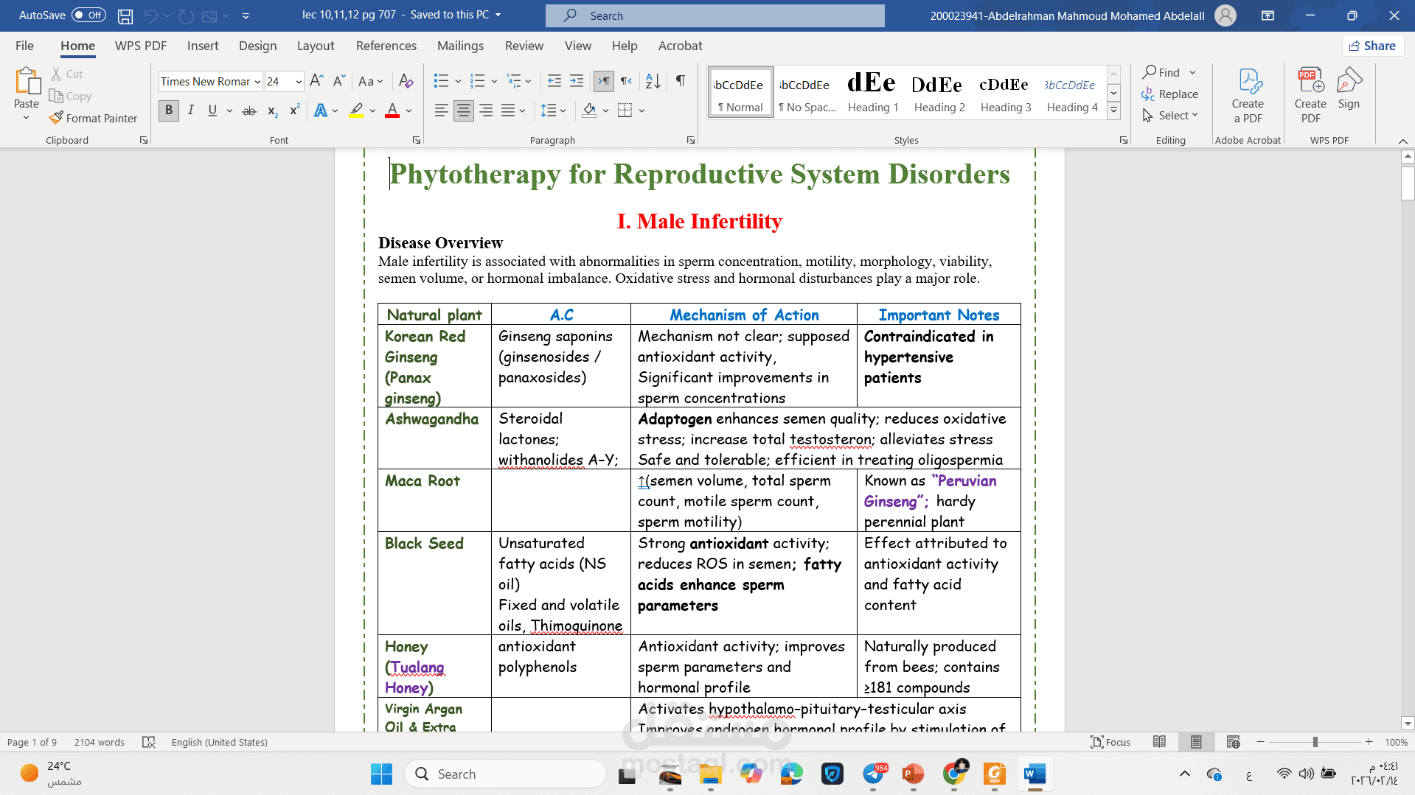1415x795 pixels.
Task: Open the user account profile picture
Action: pyautogui.click(x=1225, y=15)
